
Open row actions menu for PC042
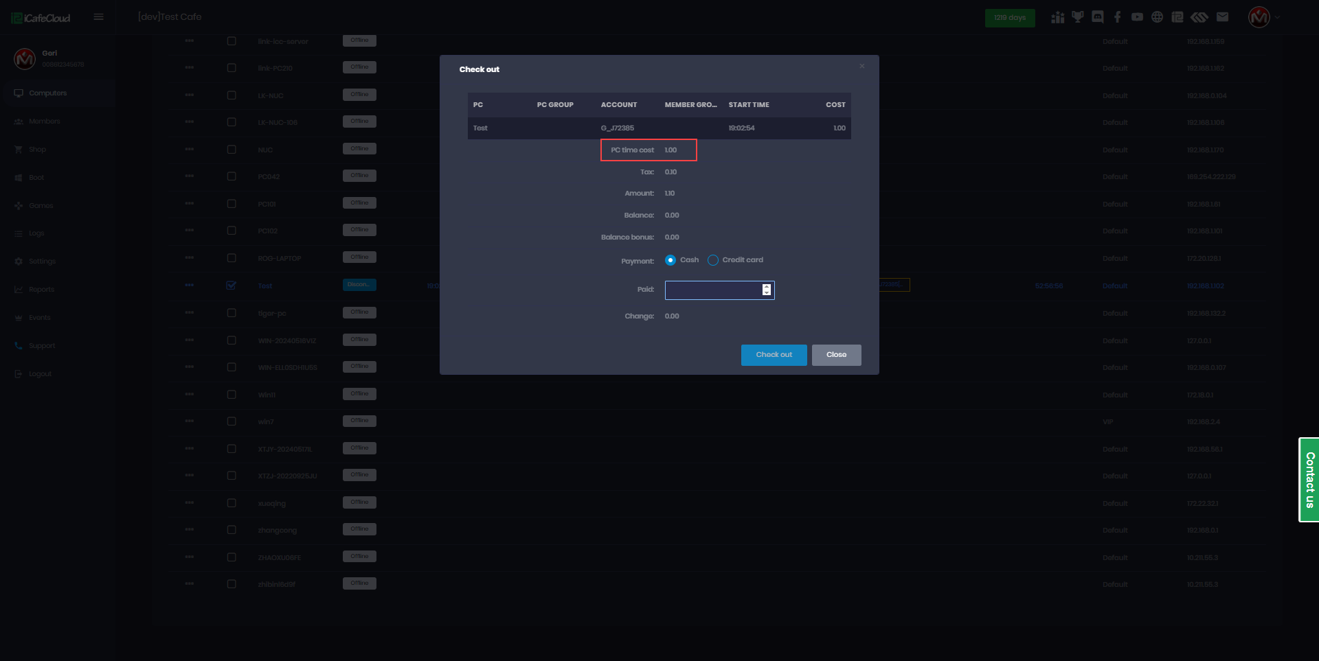[x=190, y=176]
